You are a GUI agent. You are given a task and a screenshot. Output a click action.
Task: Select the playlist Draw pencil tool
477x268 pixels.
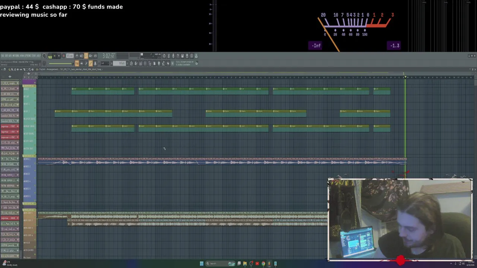(9, 69)
